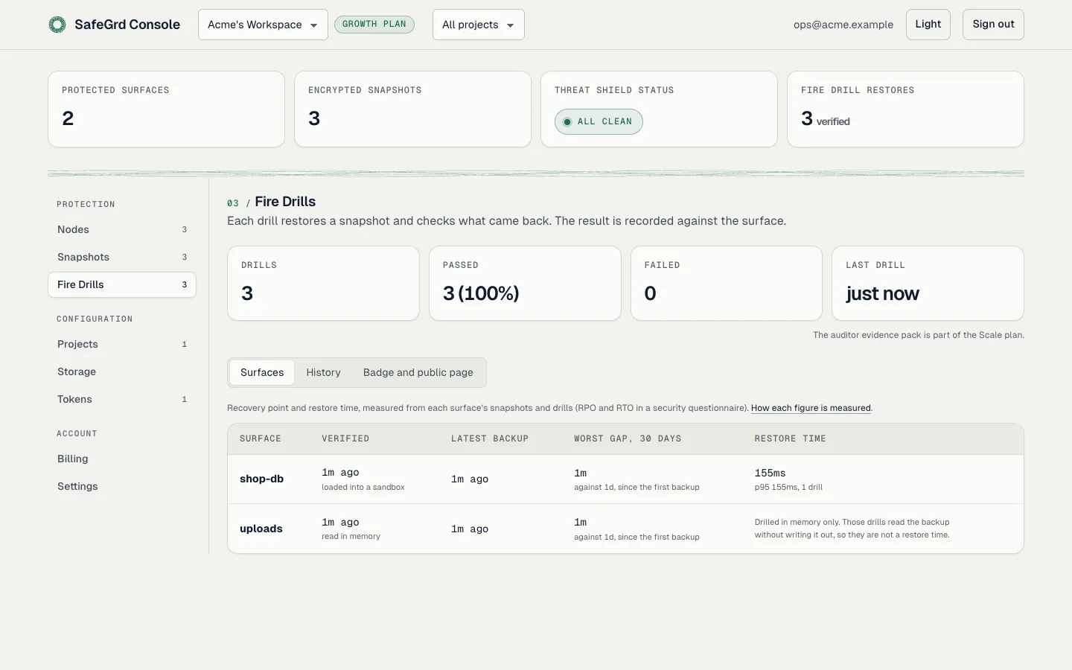Click the Growth Plan badge
Viewport: 1072px width, 670px height.
[x=374, y=24]
